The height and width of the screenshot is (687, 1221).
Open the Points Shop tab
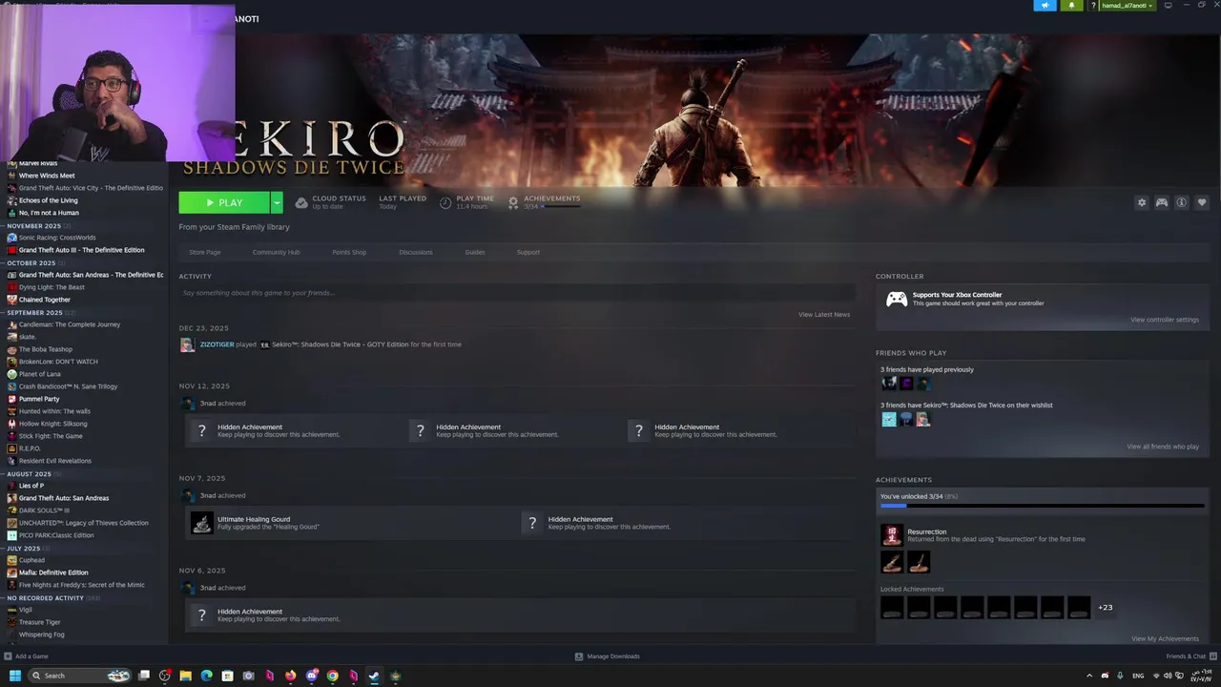349,252
